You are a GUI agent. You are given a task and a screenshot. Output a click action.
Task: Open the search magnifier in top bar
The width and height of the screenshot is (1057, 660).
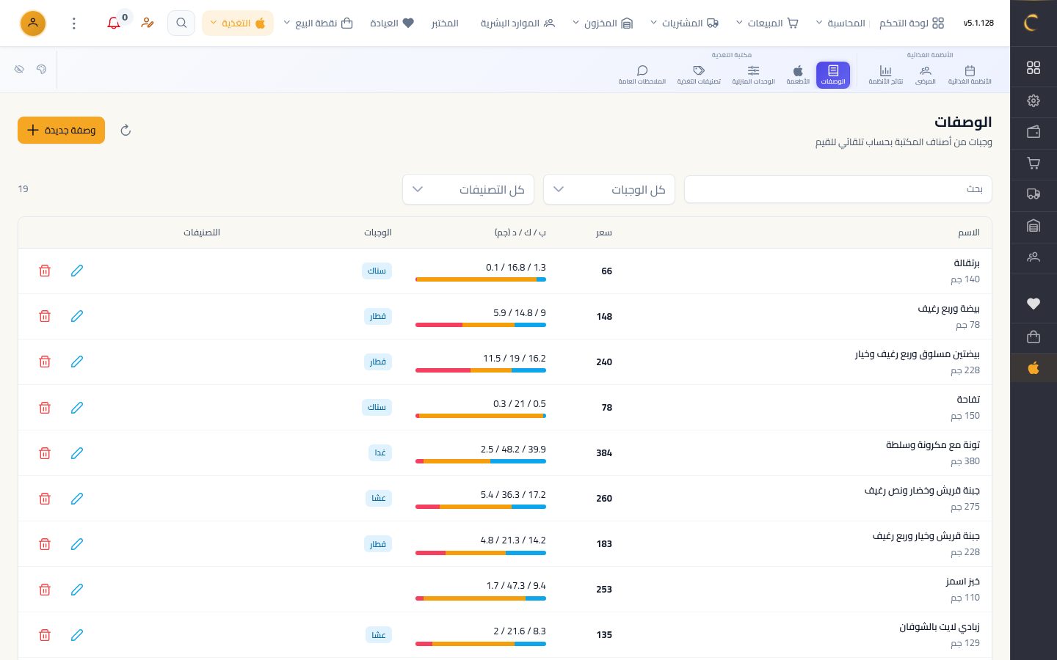tap(181, 23)
